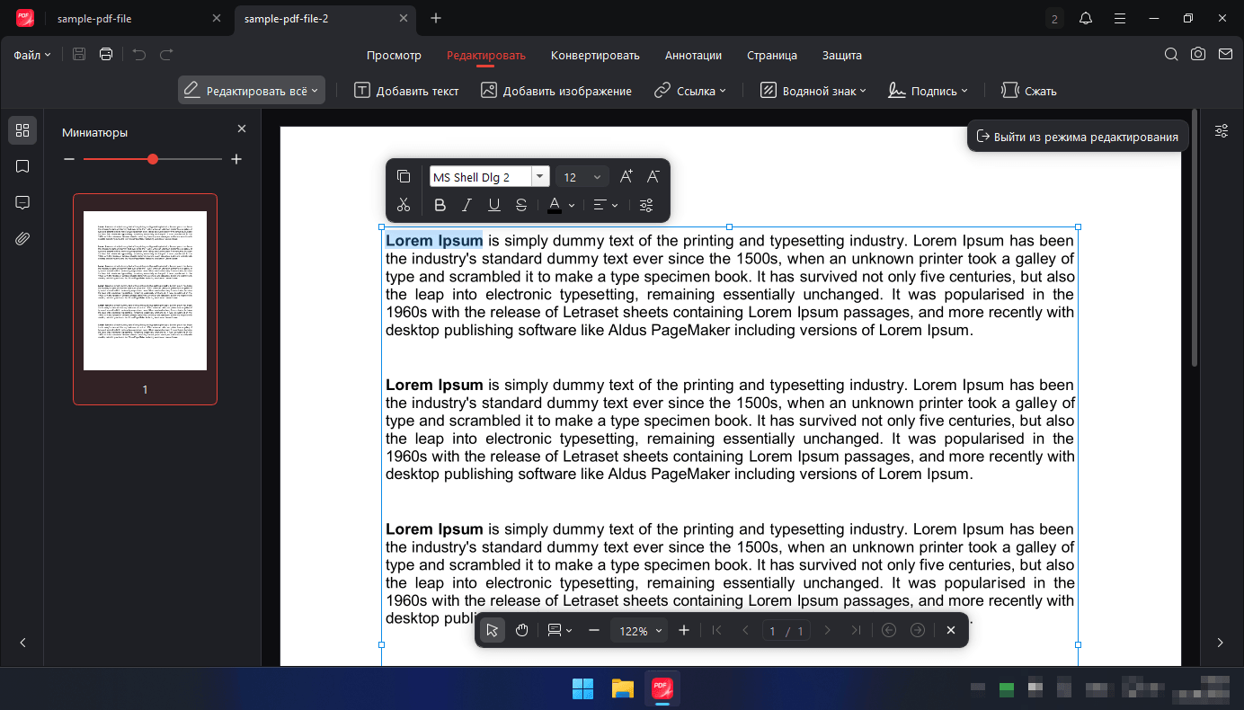Open the text color picker
The height and width of the screenshot is (710, 1244).
point(562,205)
